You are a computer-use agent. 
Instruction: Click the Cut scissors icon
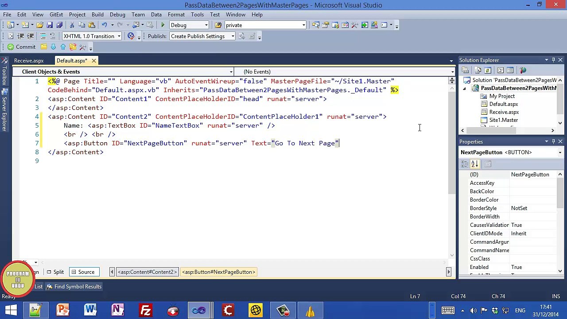click(x=72, y=25)
